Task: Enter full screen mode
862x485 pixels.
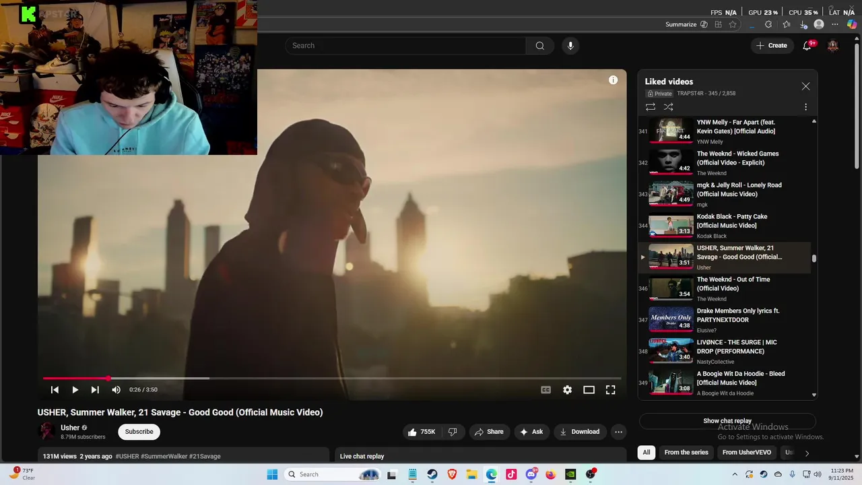Action: (x=610, y=390)
